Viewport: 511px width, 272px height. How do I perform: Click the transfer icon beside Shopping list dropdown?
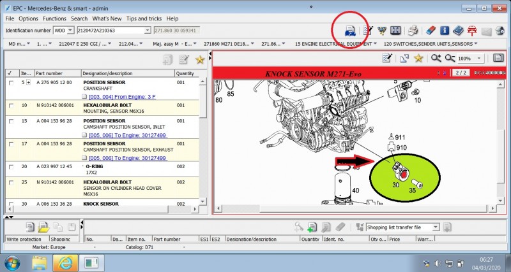[360, 227]
